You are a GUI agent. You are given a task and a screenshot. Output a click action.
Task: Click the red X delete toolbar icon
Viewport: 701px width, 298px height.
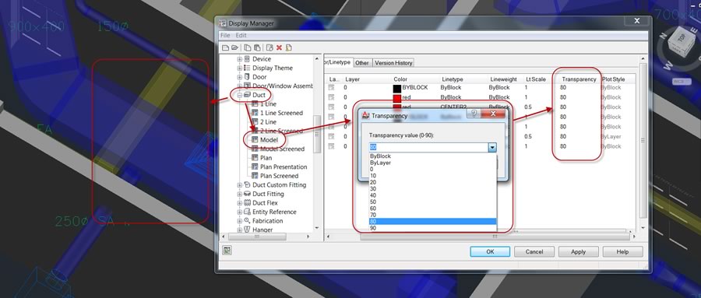click(280, 47)
